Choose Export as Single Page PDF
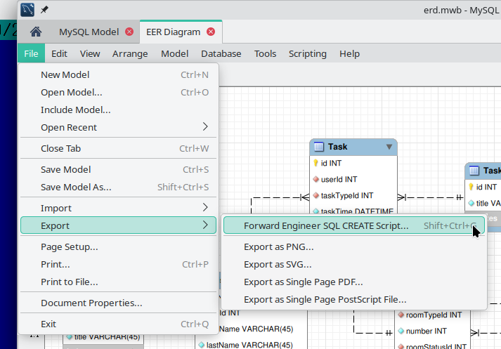501x349 pixels. pyautogui.click(x=303, y=282)
